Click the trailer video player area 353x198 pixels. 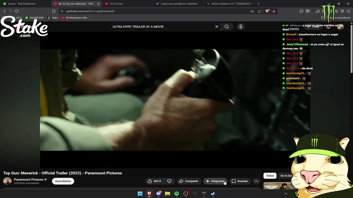click(x=175, y=100)
